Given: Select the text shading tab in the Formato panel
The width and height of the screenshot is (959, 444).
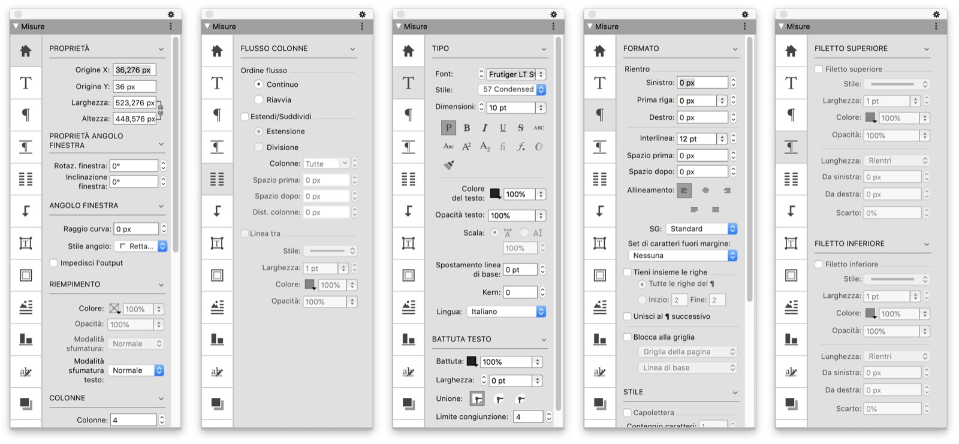Looking at the screenshot, I should (599, 371).
